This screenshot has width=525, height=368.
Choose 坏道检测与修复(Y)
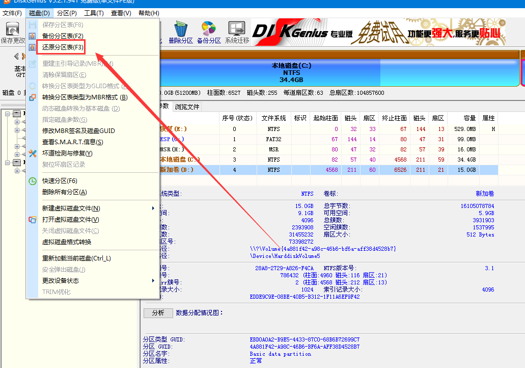[x=93, y=153]
